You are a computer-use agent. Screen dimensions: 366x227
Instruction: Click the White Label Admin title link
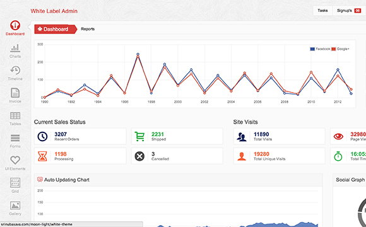click(x=54, y=11)
